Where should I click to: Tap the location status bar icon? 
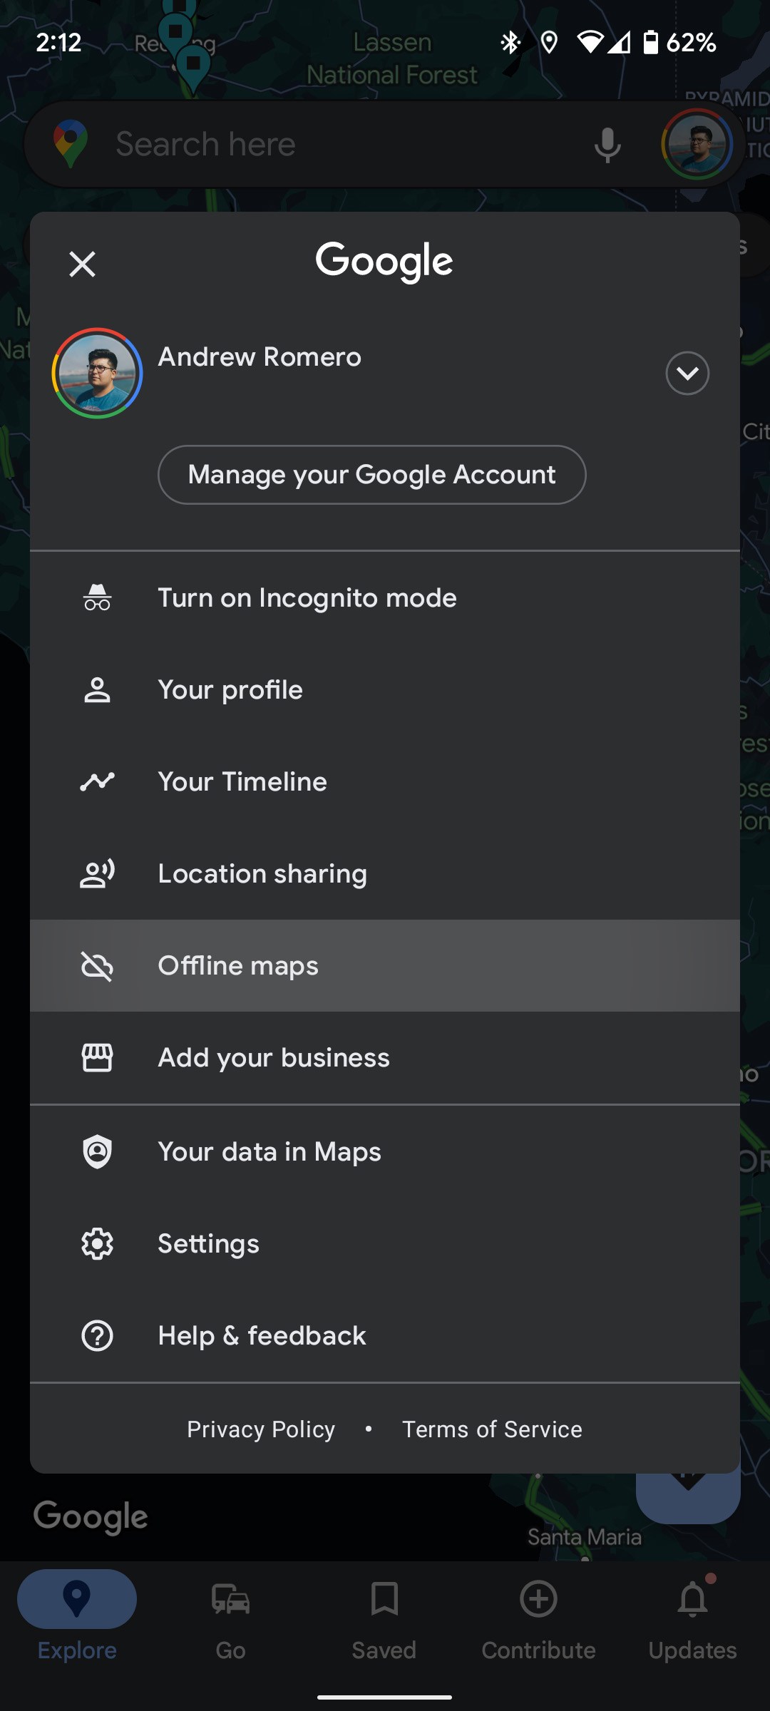pyautogui.click(x=549, y=43)
